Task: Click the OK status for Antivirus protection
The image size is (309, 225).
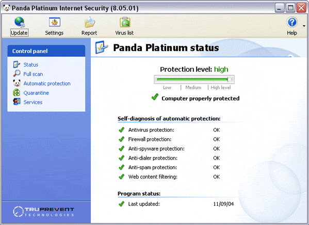Action: pos(216,130)
